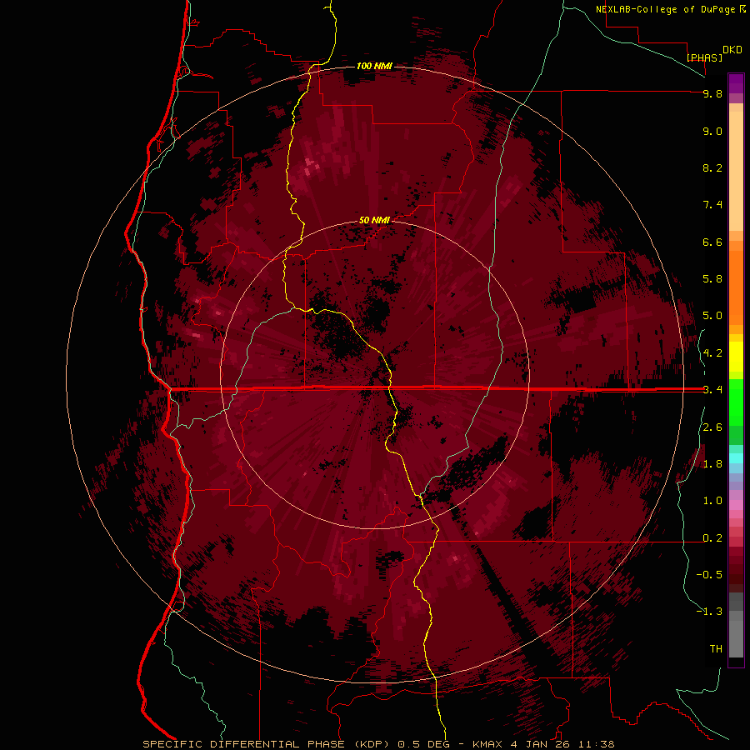Screen dimensions: 750x750
Task: Select the 9.8 value on the color scale
Action: (712, 93)
